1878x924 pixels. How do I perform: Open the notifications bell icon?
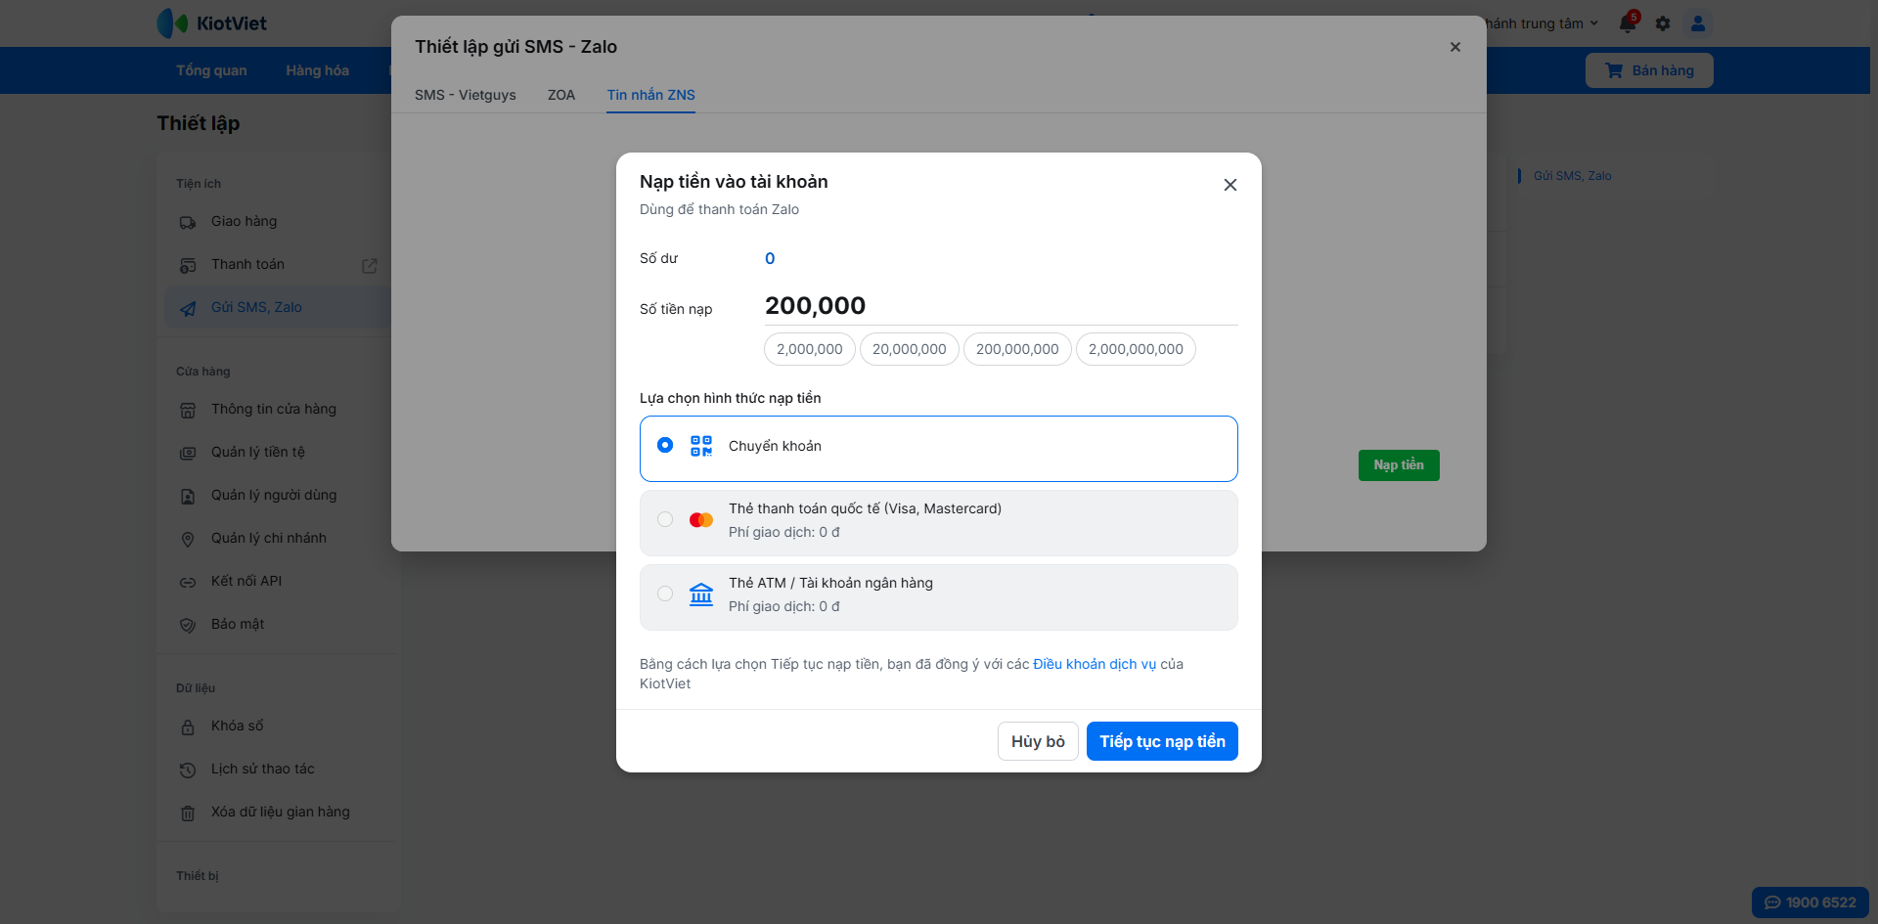pos(1628,23)
